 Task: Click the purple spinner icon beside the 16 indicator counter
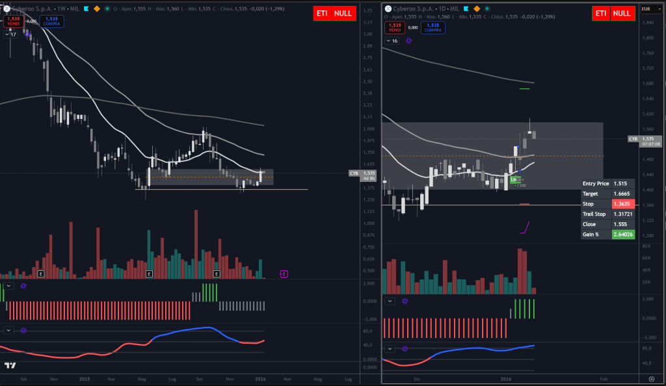click(x=408, y=40)
